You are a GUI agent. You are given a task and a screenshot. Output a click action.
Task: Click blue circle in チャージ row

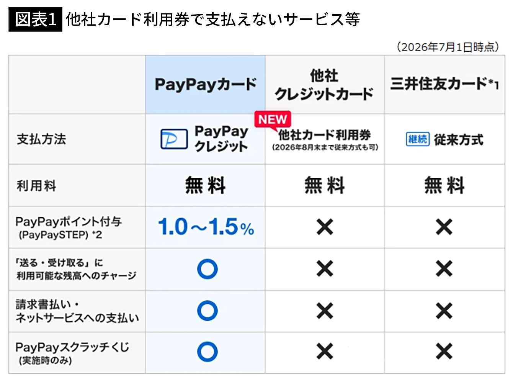click(207, 269)
